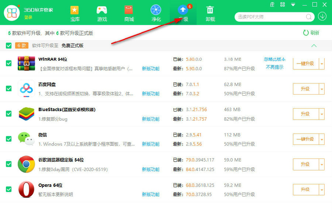This screenshot has height=224, width=332.
Task: Click the BlueStacks(蓝叠安卓模拟器) title
Action: (67, 110)
